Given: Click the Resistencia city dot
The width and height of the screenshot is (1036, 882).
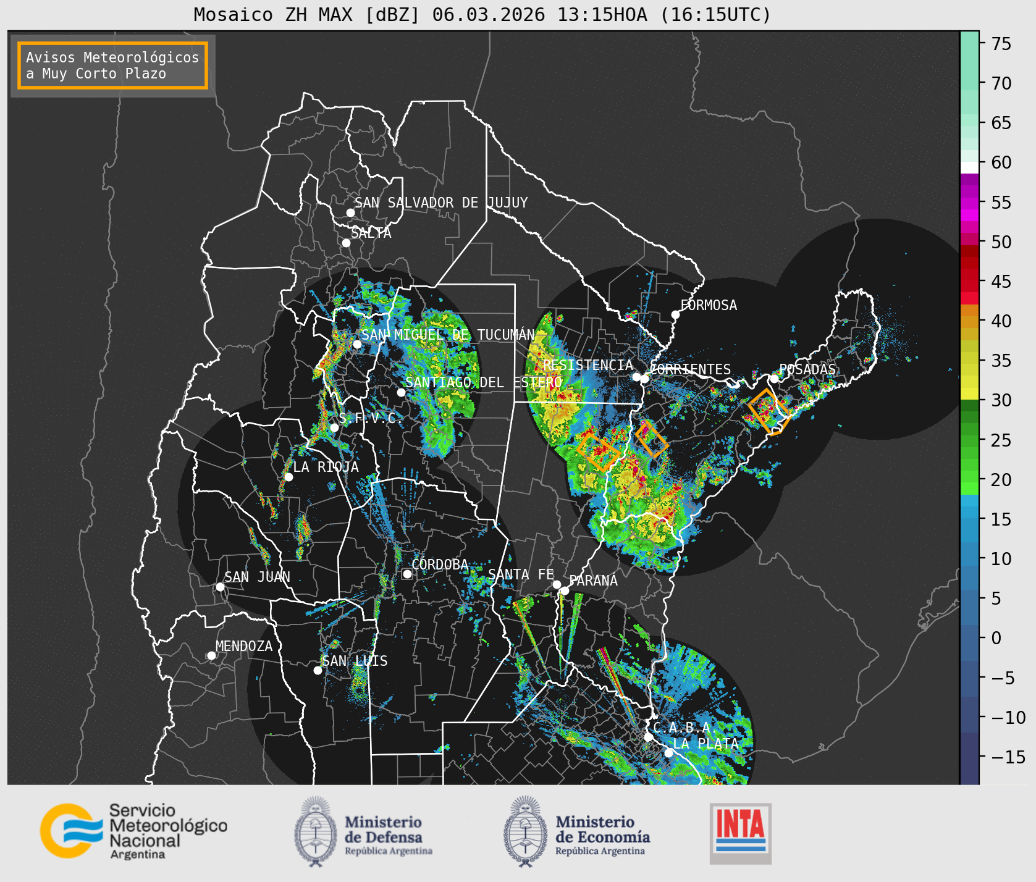Looking at the screenshot, I should click(636, 377).
